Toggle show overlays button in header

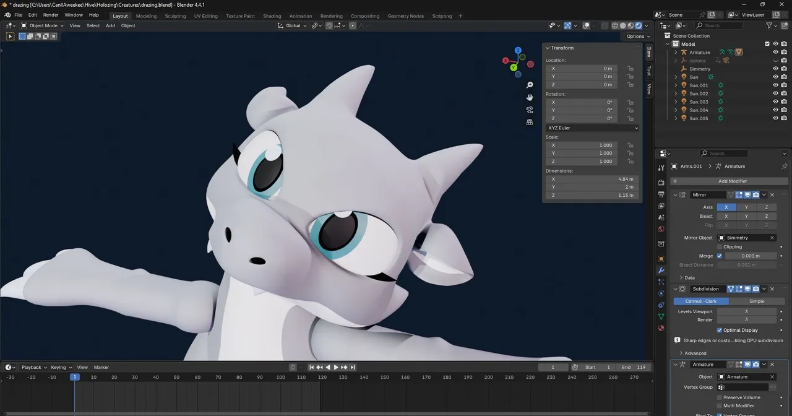click(x=585, y=25)
